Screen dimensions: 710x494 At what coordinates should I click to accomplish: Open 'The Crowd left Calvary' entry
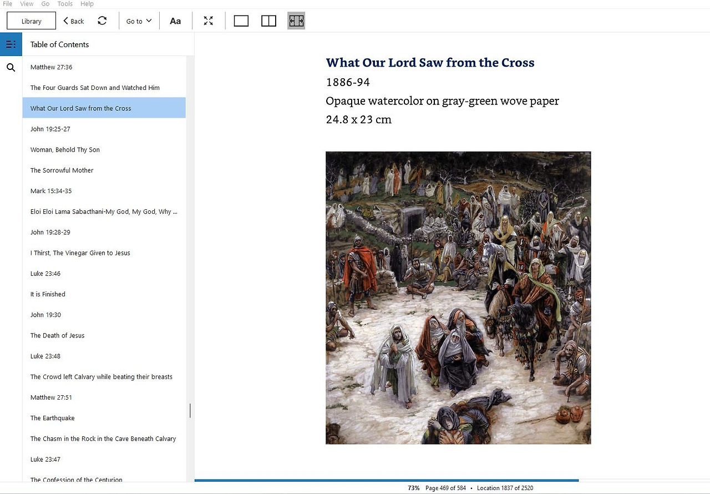[x=104, y=377]
